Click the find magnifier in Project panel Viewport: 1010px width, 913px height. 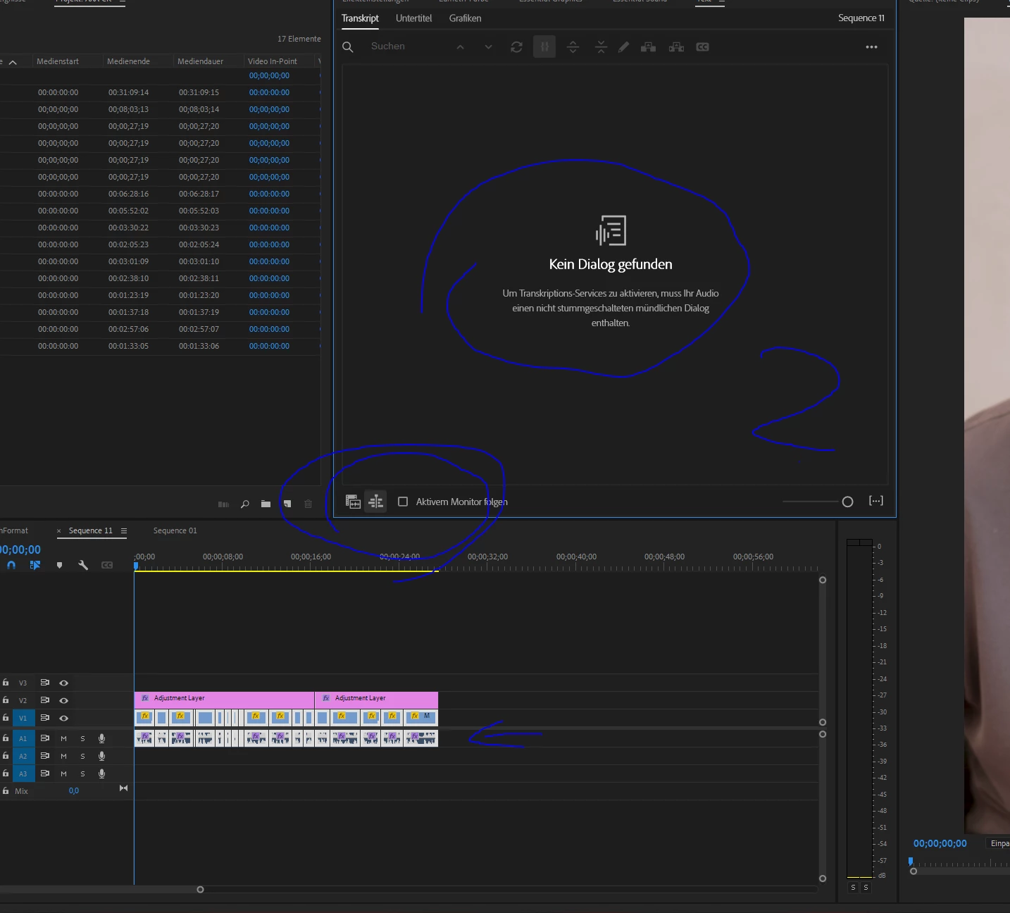pos(244,504)
